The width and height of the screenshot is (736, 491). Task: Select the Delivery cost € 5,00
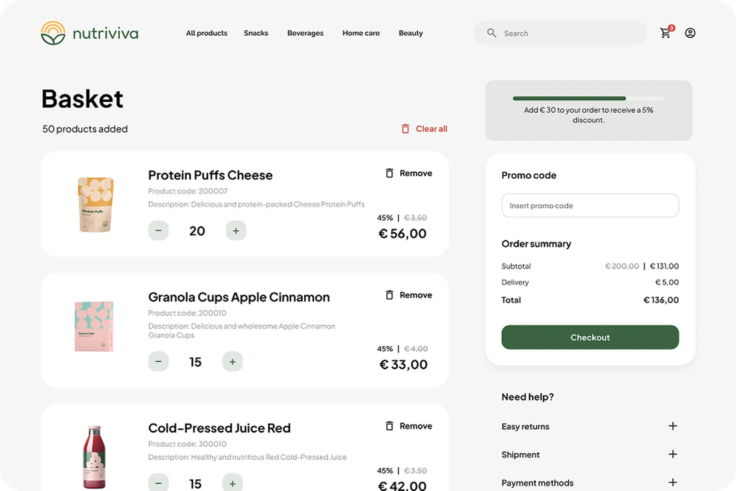click(x=667, y=282)
